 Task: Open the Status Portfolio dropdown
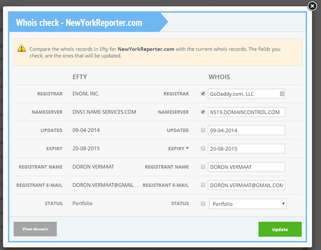248,204
